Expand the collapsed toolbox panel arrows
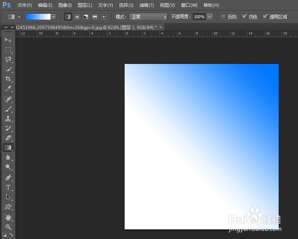298x239 pixels. click(6, 28)
